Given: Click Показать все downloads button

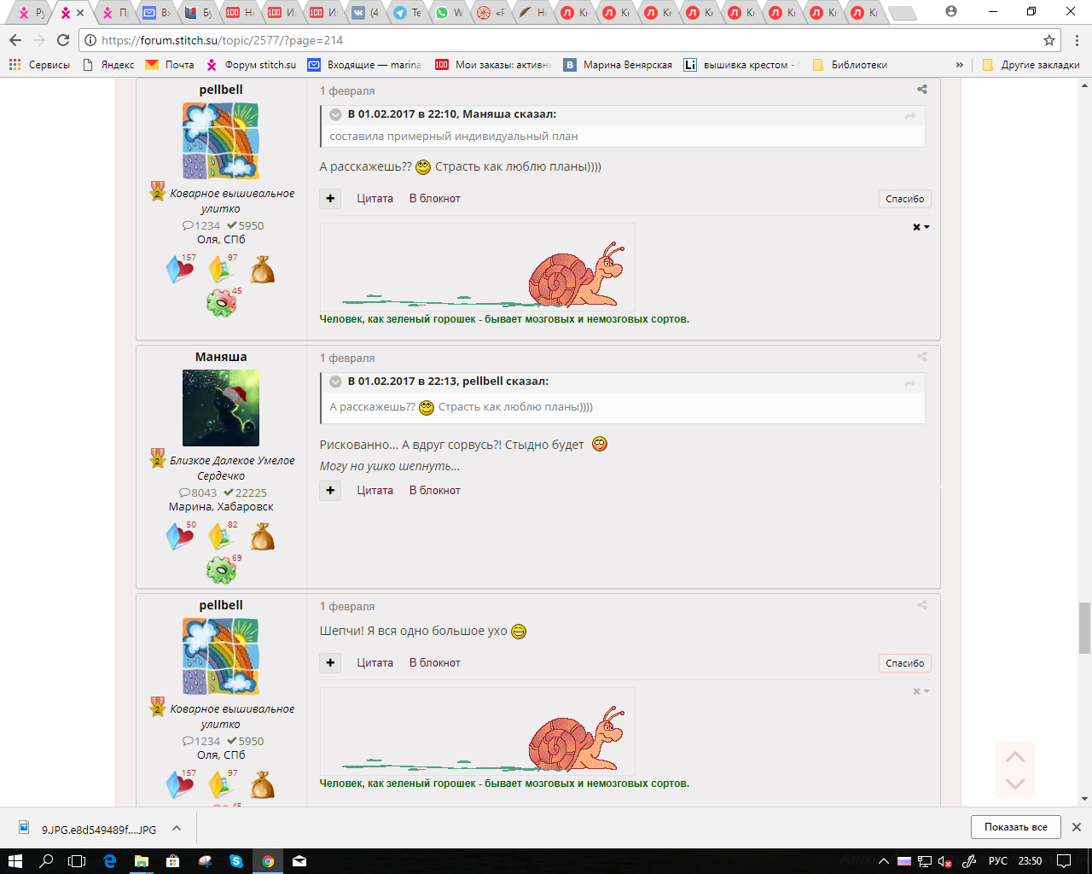Looking at the screenshot, I should coord(1015,827).
